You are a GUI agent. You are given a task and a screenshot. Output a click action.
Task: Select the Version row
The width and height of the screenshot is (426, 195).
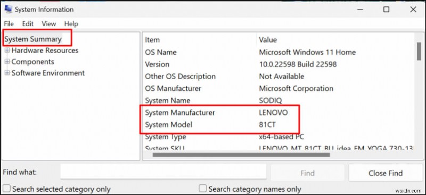click(278, 64)
